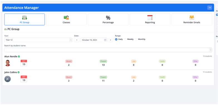Click the Oct 19 calendar icon for John Collins

click(x=24, y=79)
